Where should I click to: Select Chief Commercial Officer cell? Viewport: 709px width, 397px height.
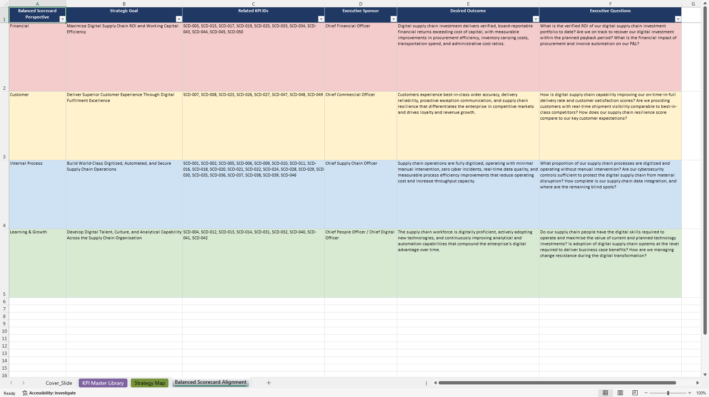pyautogui.click(x=361, y=126)
